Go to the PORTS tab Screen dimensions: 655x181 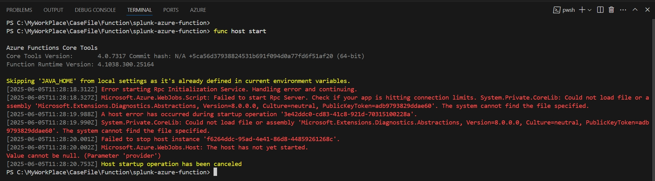coord(171,10)
